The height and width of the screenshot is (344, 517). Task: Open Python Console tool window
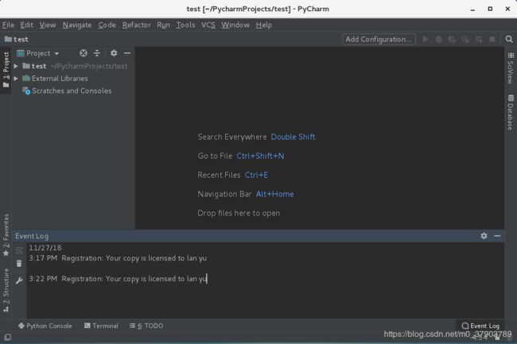tap(45, 326)
